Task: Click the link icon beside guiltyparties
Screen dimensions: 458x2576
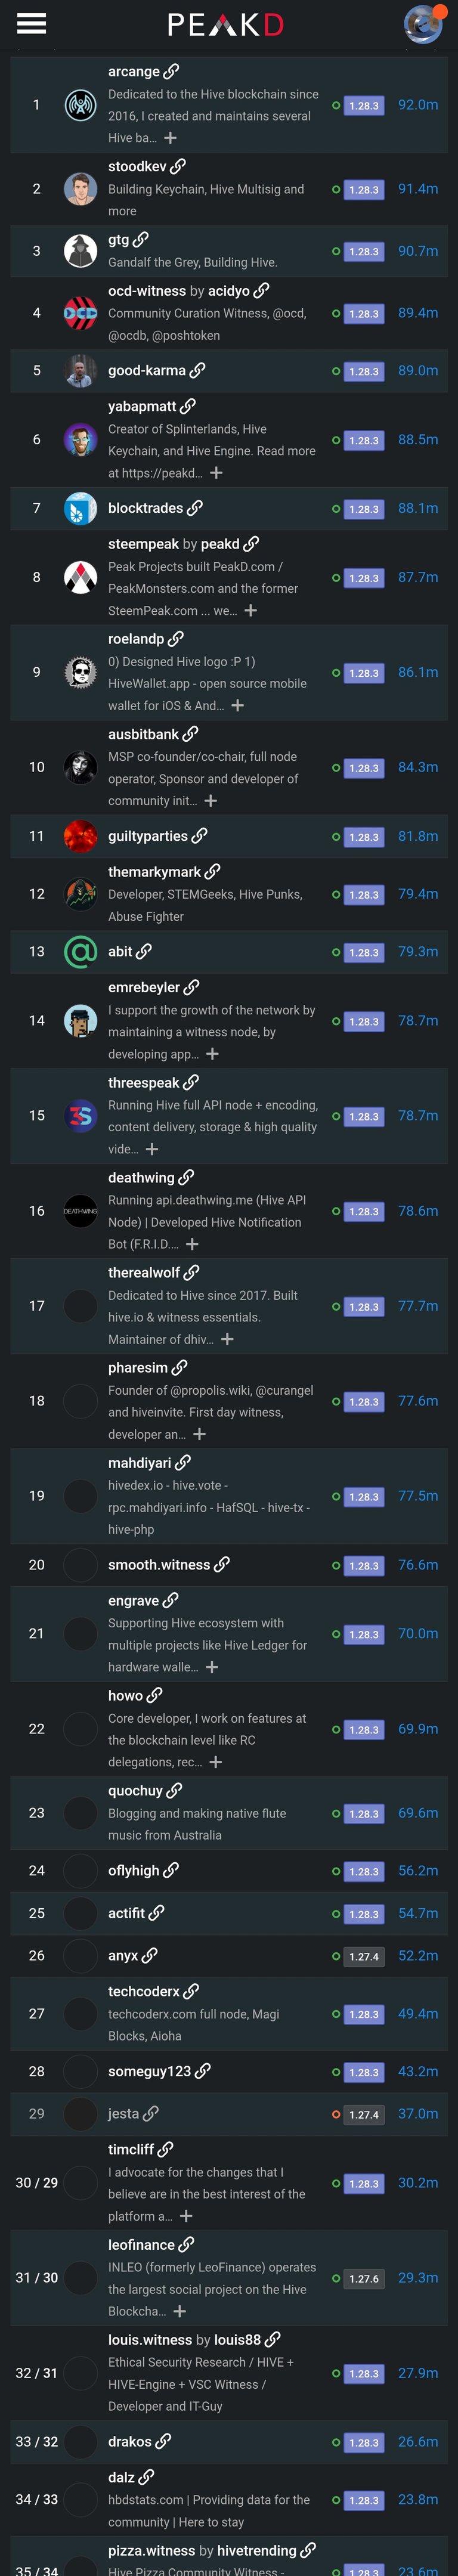Action: (x=199, y=835)
